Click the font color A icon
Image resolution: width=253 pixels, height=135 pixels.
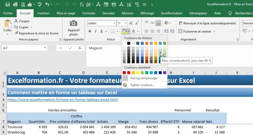(x=133, y=31)
